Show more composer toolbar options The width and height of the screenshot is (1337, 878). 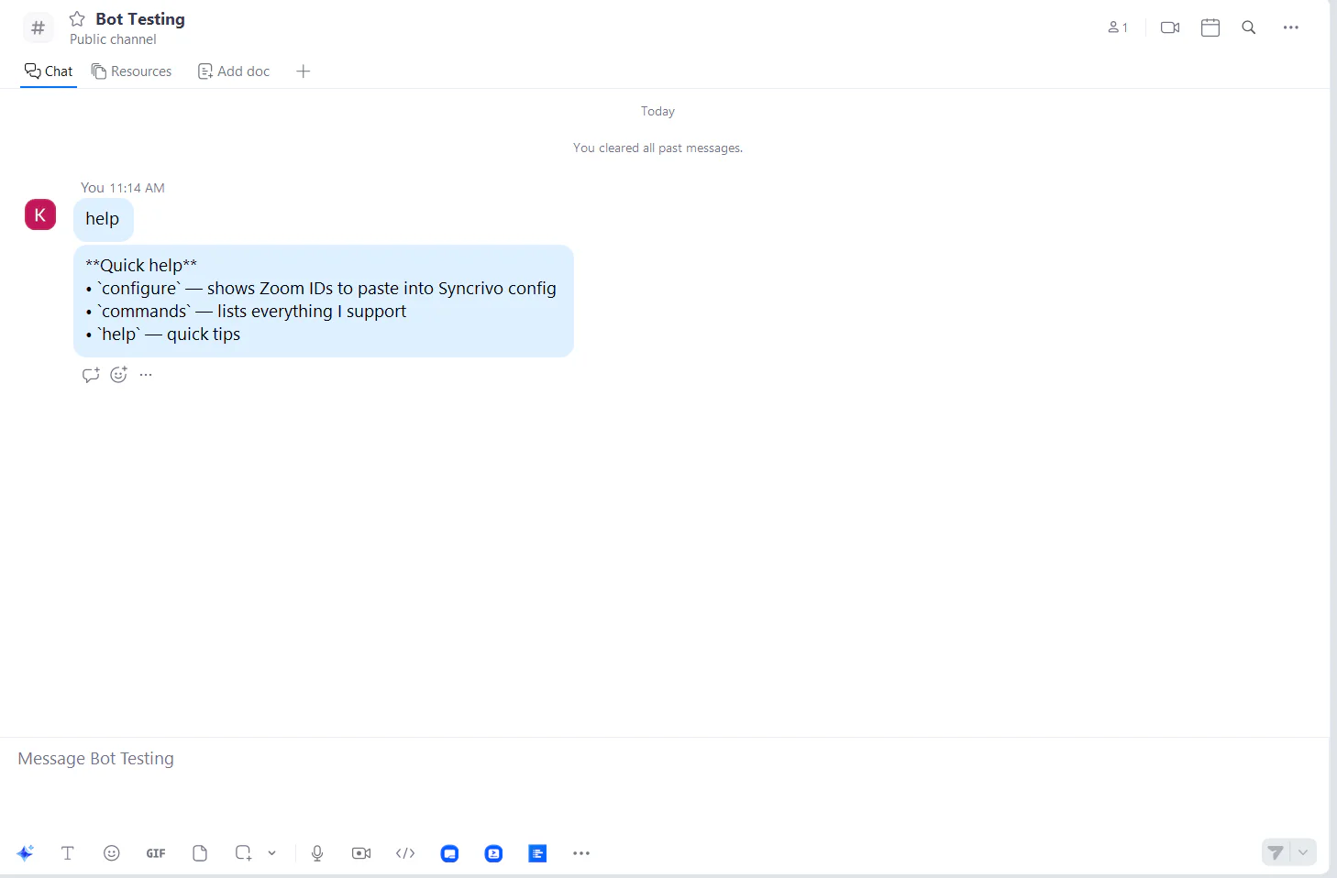pyautogui.click(x=581, y=853)
